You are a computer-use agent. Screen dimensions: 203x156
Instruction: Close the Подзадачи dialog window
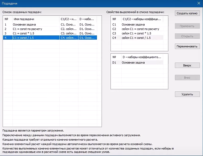(x=198, y=3)
